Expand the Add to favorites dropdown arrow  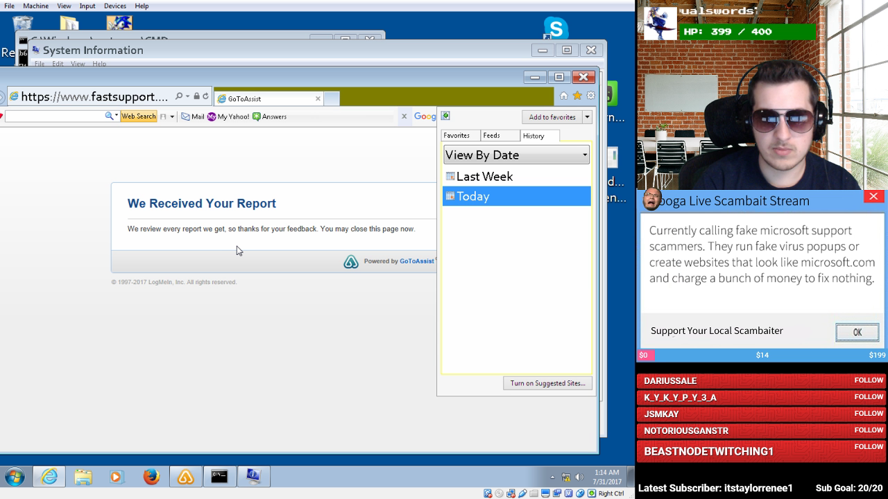[587, 117]
